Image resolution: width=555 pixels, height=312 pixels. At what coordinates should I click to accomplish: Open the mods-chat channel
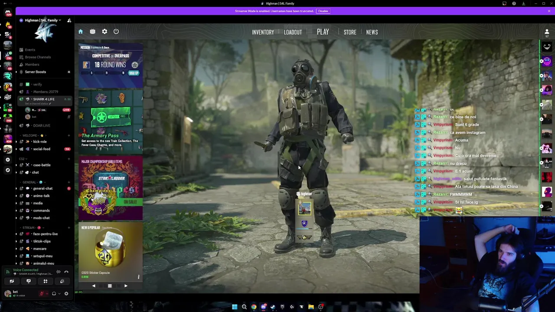[41, 218]
